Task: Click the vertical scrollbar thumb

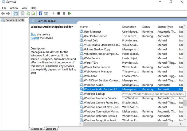Action: tap(185, 103)
